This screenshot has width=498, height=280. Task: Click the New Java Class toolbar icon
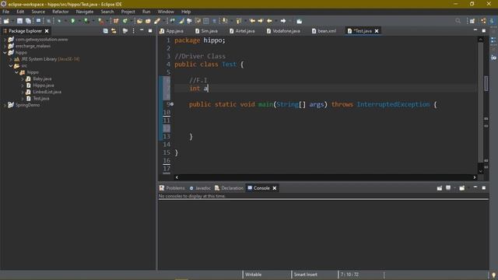point(124,21)
